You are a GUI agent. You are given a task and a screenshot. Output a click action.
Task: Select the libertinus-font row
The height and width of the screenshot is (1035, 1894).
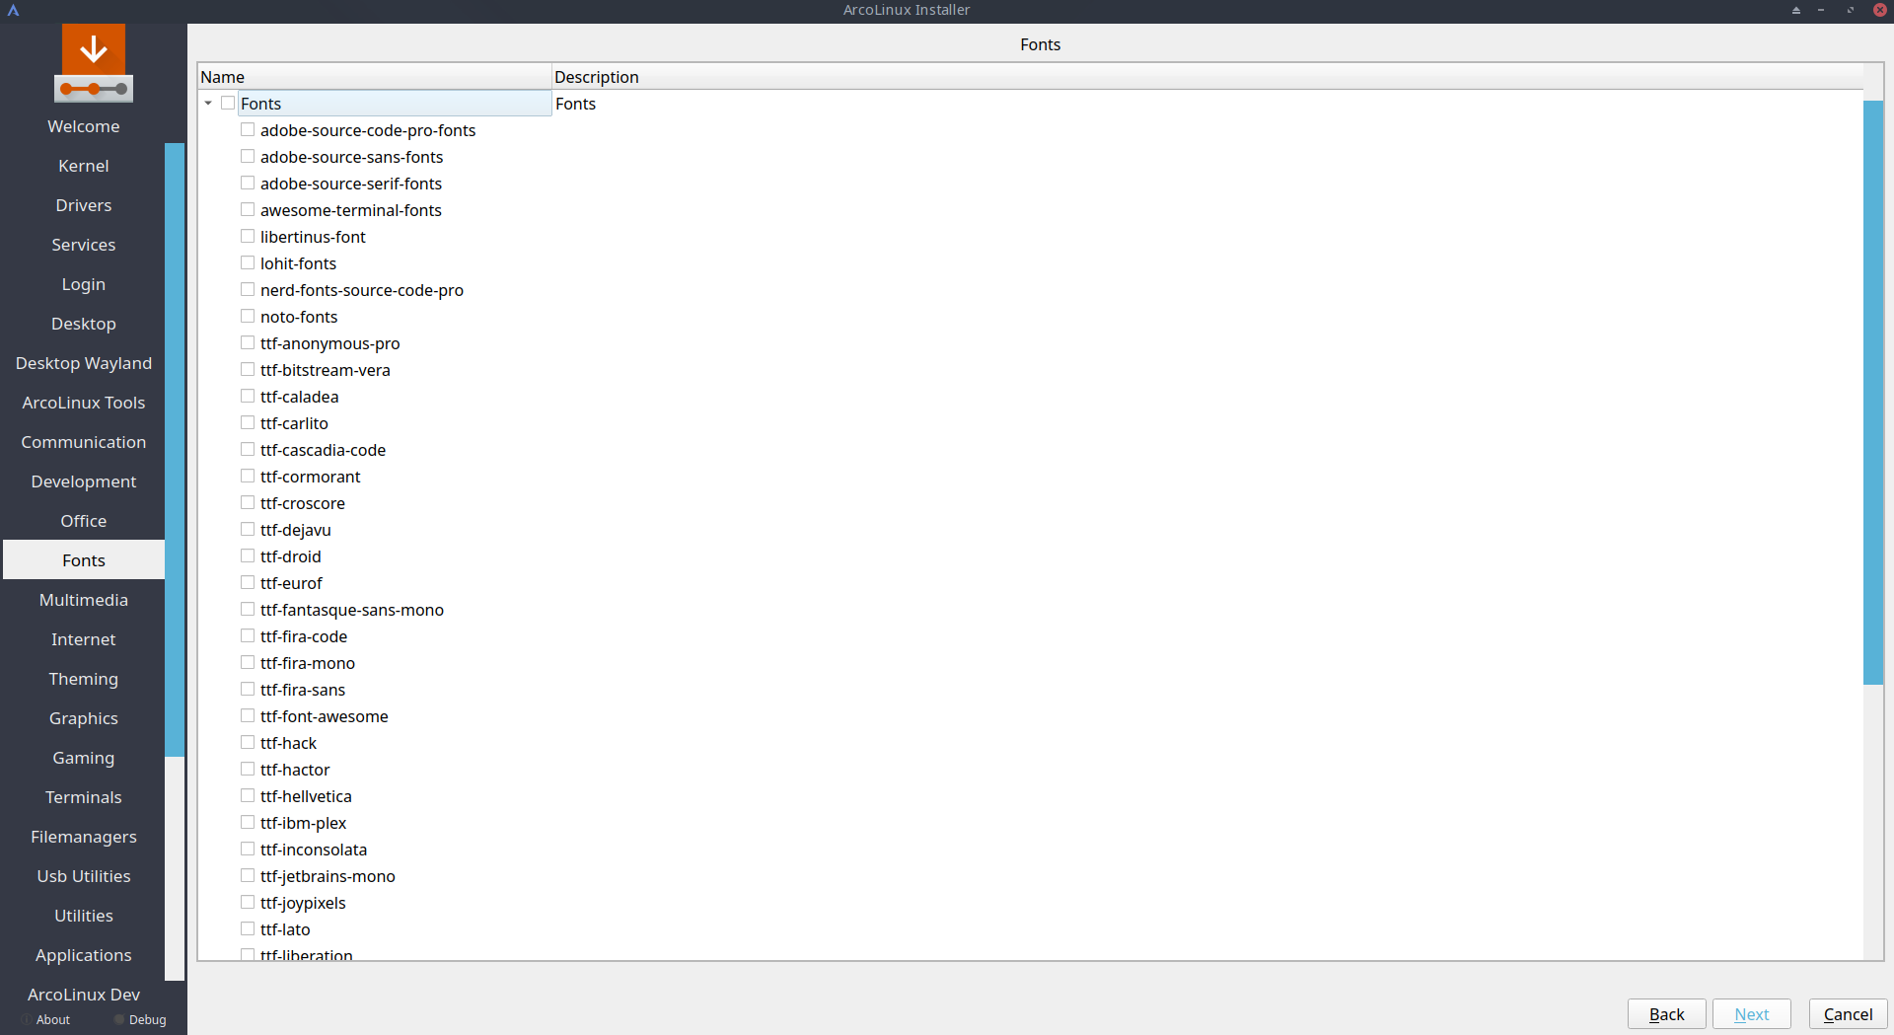(313, 237)
